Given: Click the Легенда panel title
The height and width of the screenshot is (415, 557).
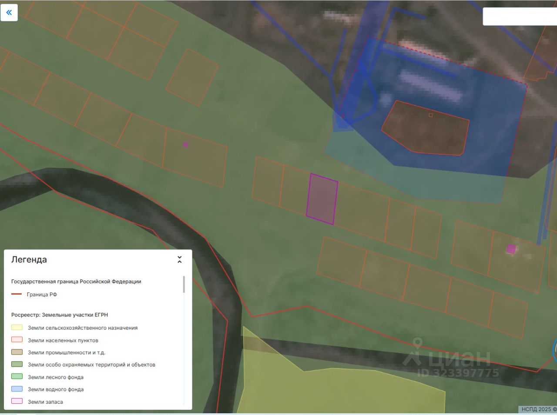Looking at the screenshot, I should (29, 259).
